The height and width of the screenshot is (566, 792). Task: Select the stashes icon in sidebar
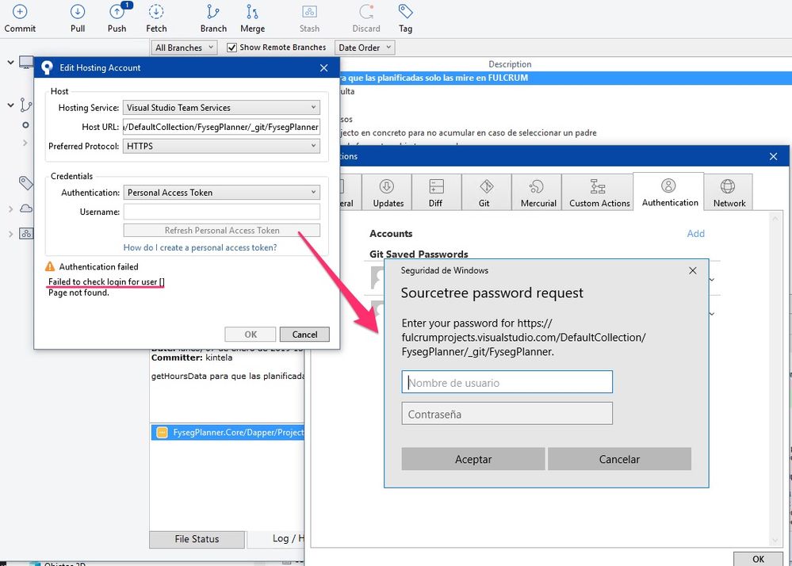pos(26,233)
